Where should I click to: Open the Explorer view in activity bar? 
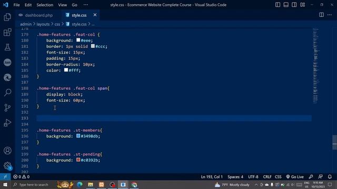tap(7, 17)
